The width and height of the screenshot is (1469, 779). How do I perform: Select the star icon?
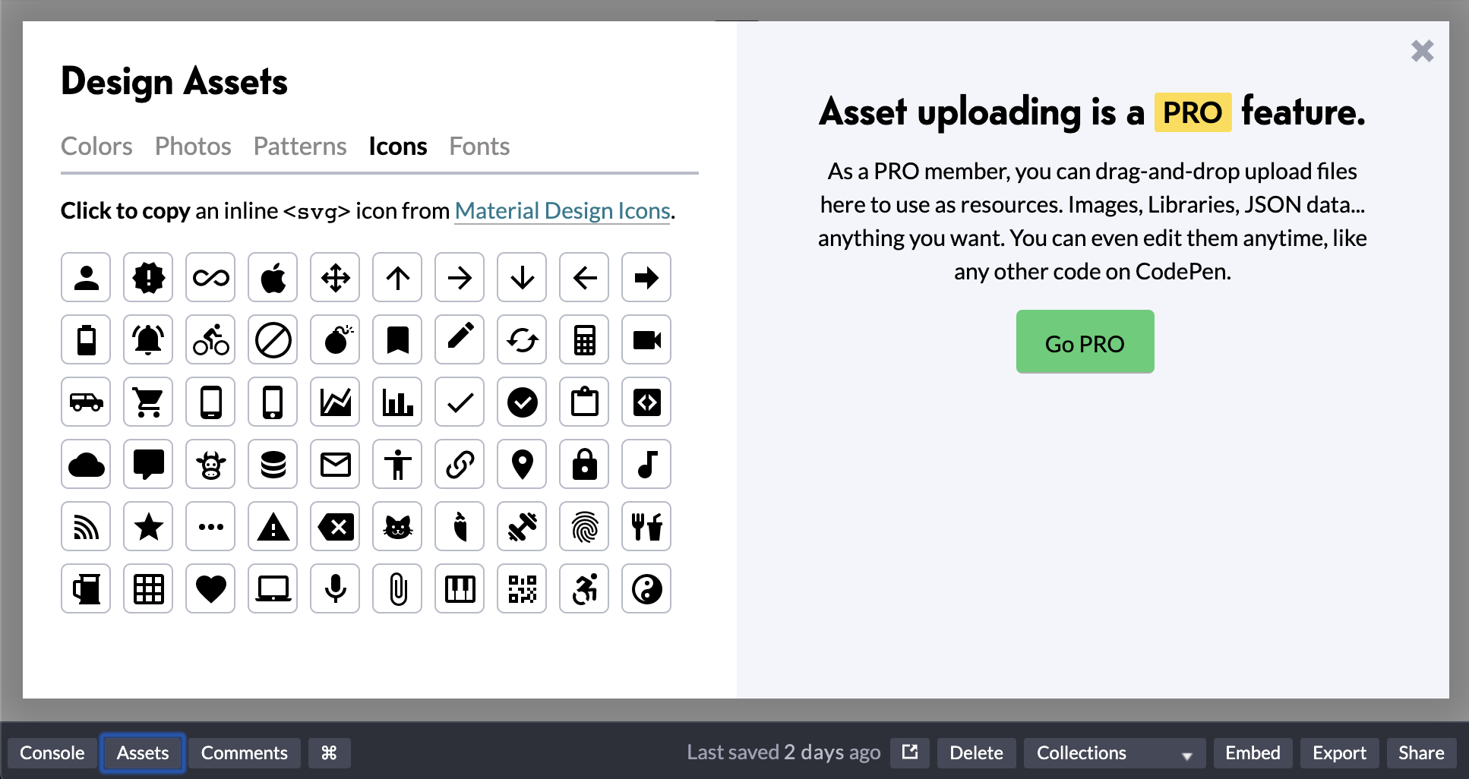tap(148, 526)
